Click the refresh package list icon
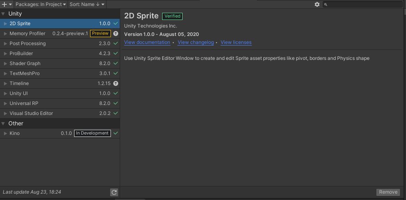 114,192
